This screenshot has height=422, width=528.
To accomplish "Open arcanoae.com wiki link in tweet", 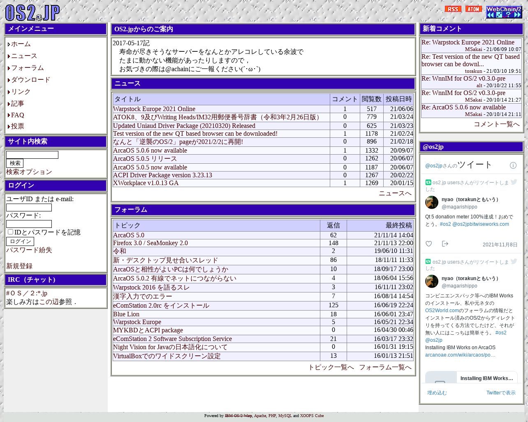I will (x=460, y=355).
